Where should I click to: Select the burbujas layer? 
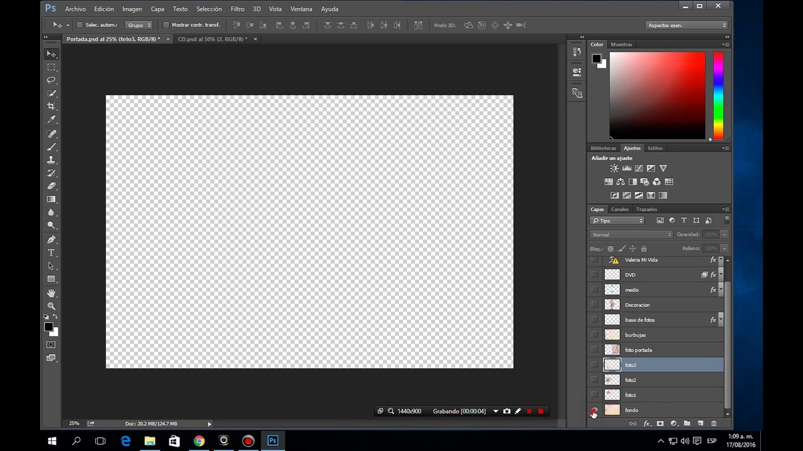click(x=635, y=335)
